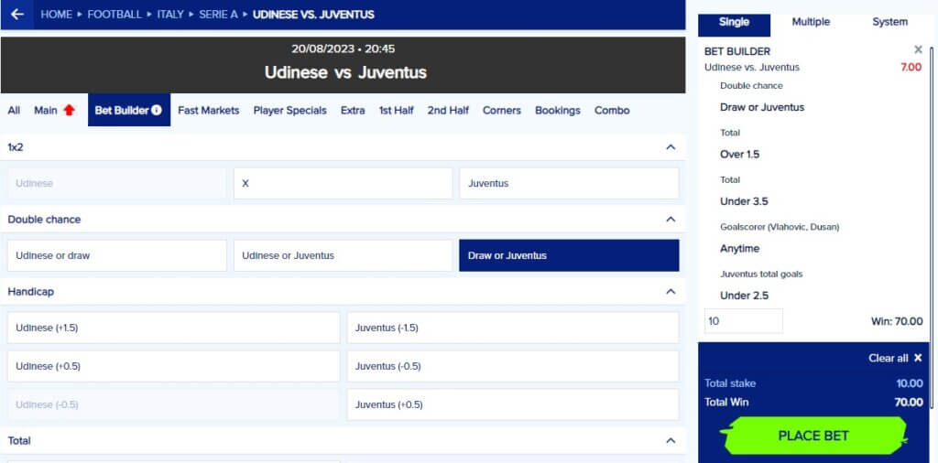
Task: Click 'Over 1.5' selection in bet slip
Action: (x=739, y=154)
